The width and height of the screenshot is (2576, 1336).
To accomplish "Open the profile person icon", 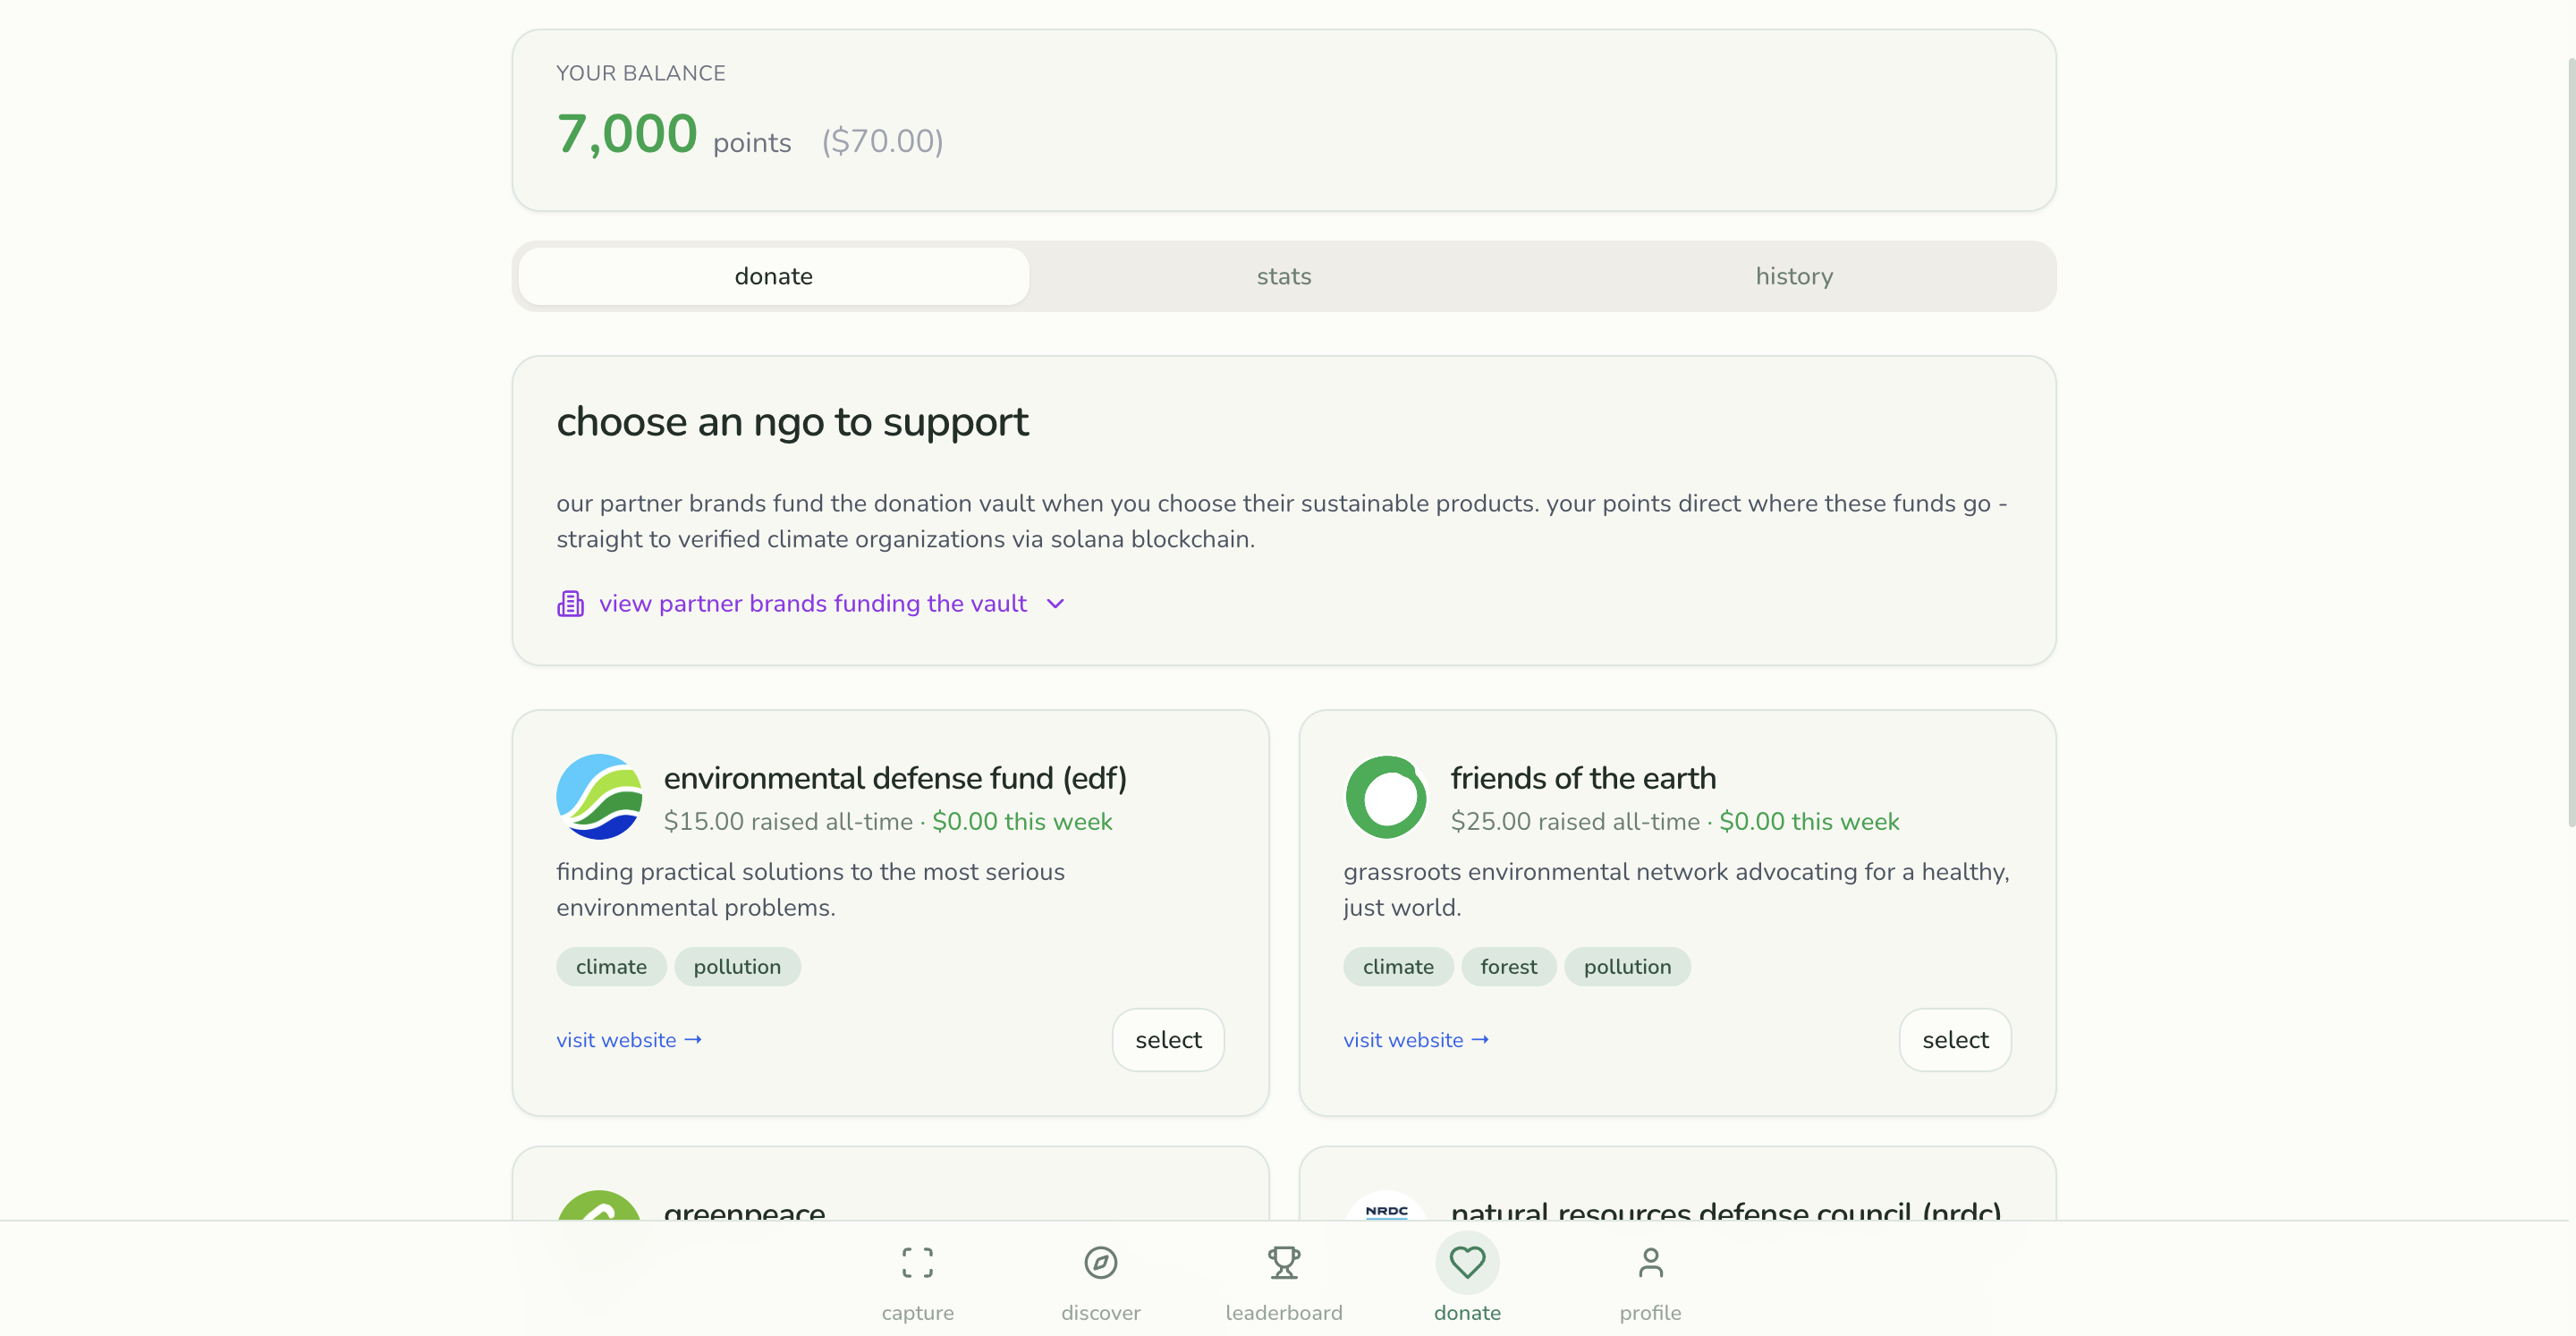I will coord(1650,1263).
